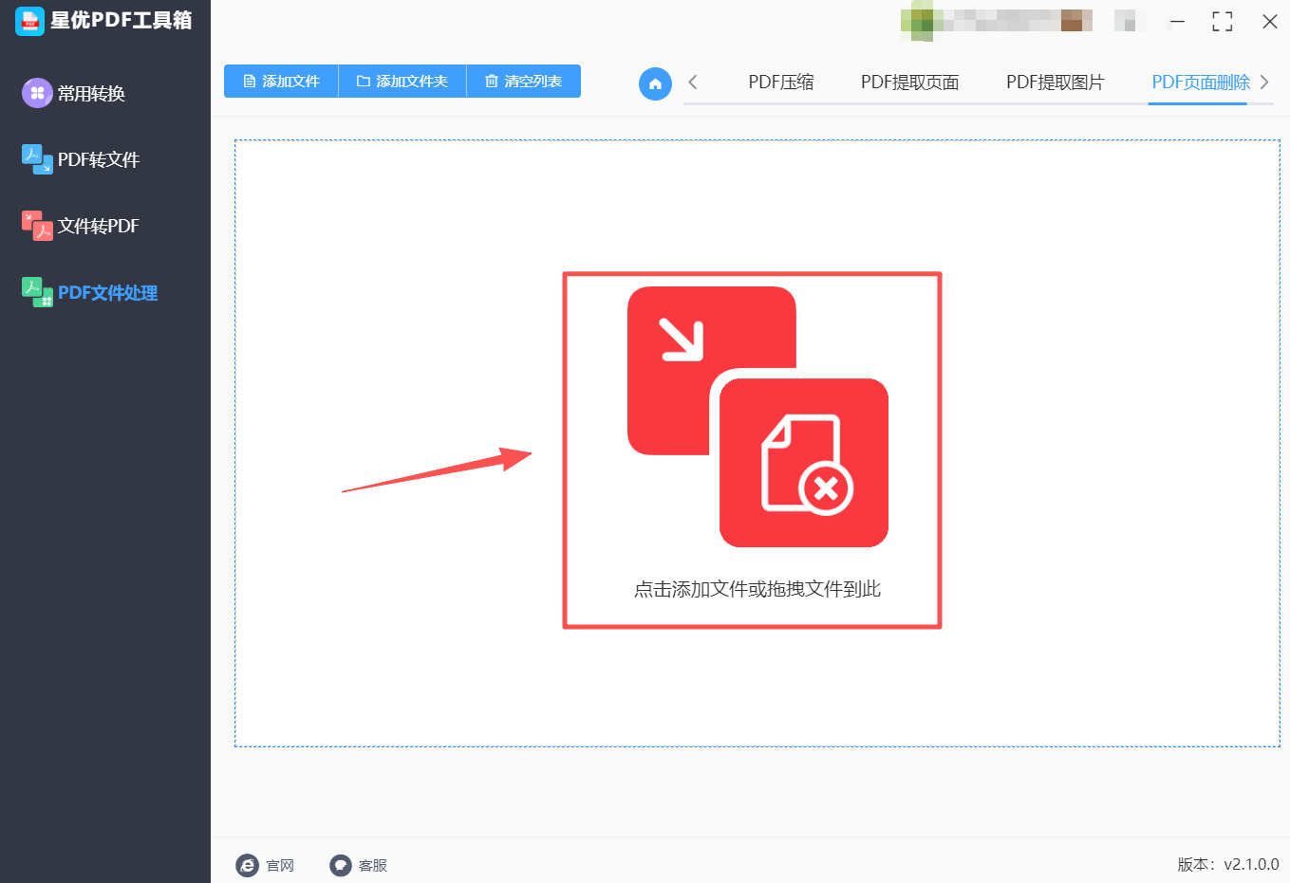
Task: Open the 官网 official website link
Action: click(265, 865)
